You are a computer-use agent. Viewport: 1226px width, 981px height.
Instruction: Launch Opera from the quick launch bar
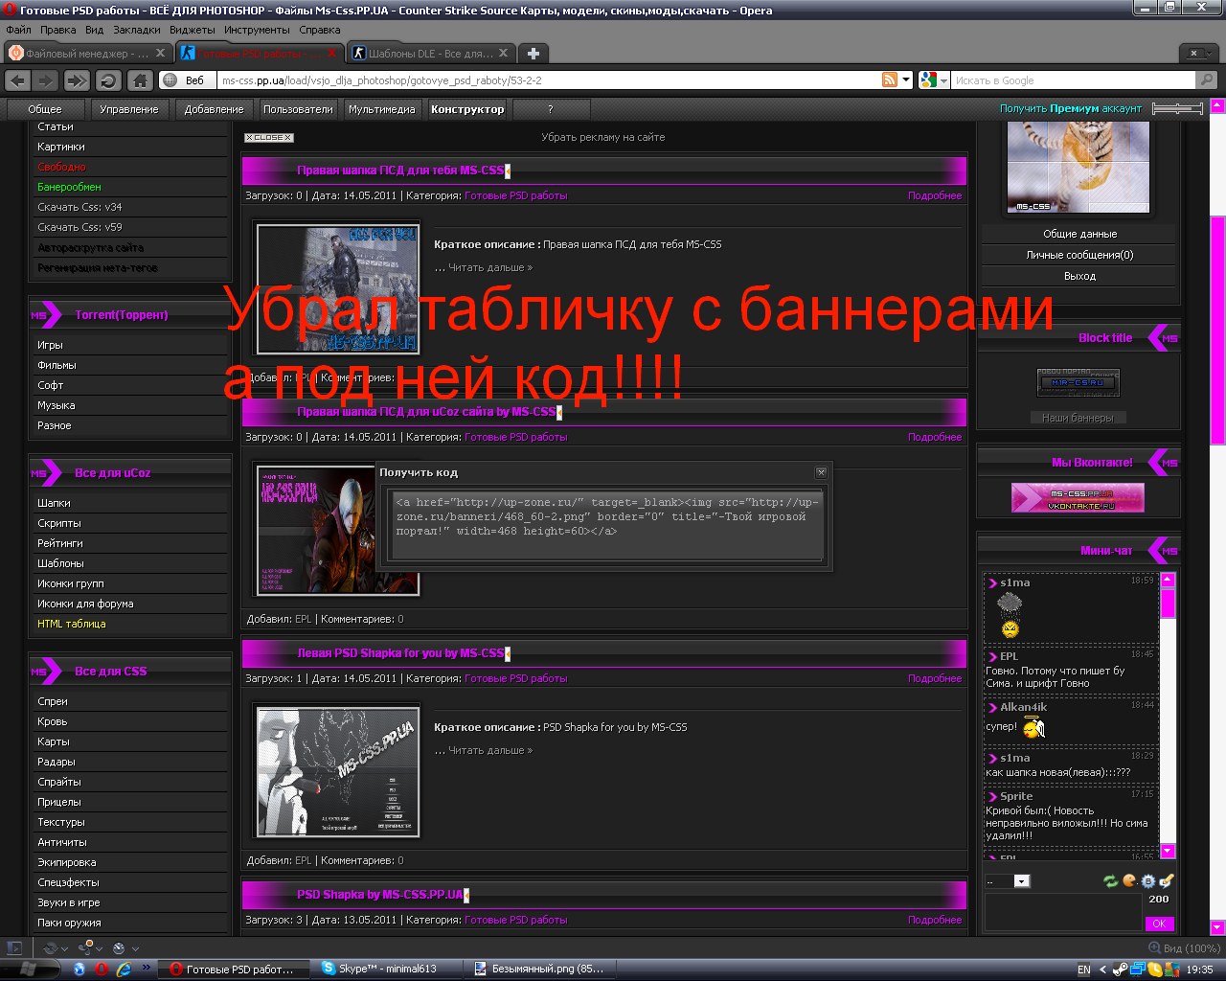click(x=102, y=970)
